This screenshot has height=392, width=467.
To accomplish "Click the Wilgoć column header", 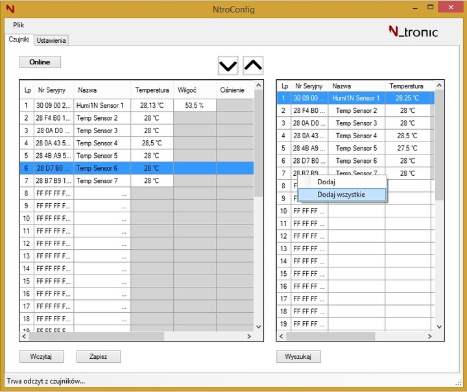I will [187, 90].
